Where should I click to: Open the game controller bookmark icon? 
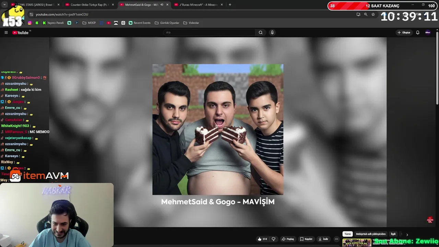pyautogui.click(x=116, y=23)
